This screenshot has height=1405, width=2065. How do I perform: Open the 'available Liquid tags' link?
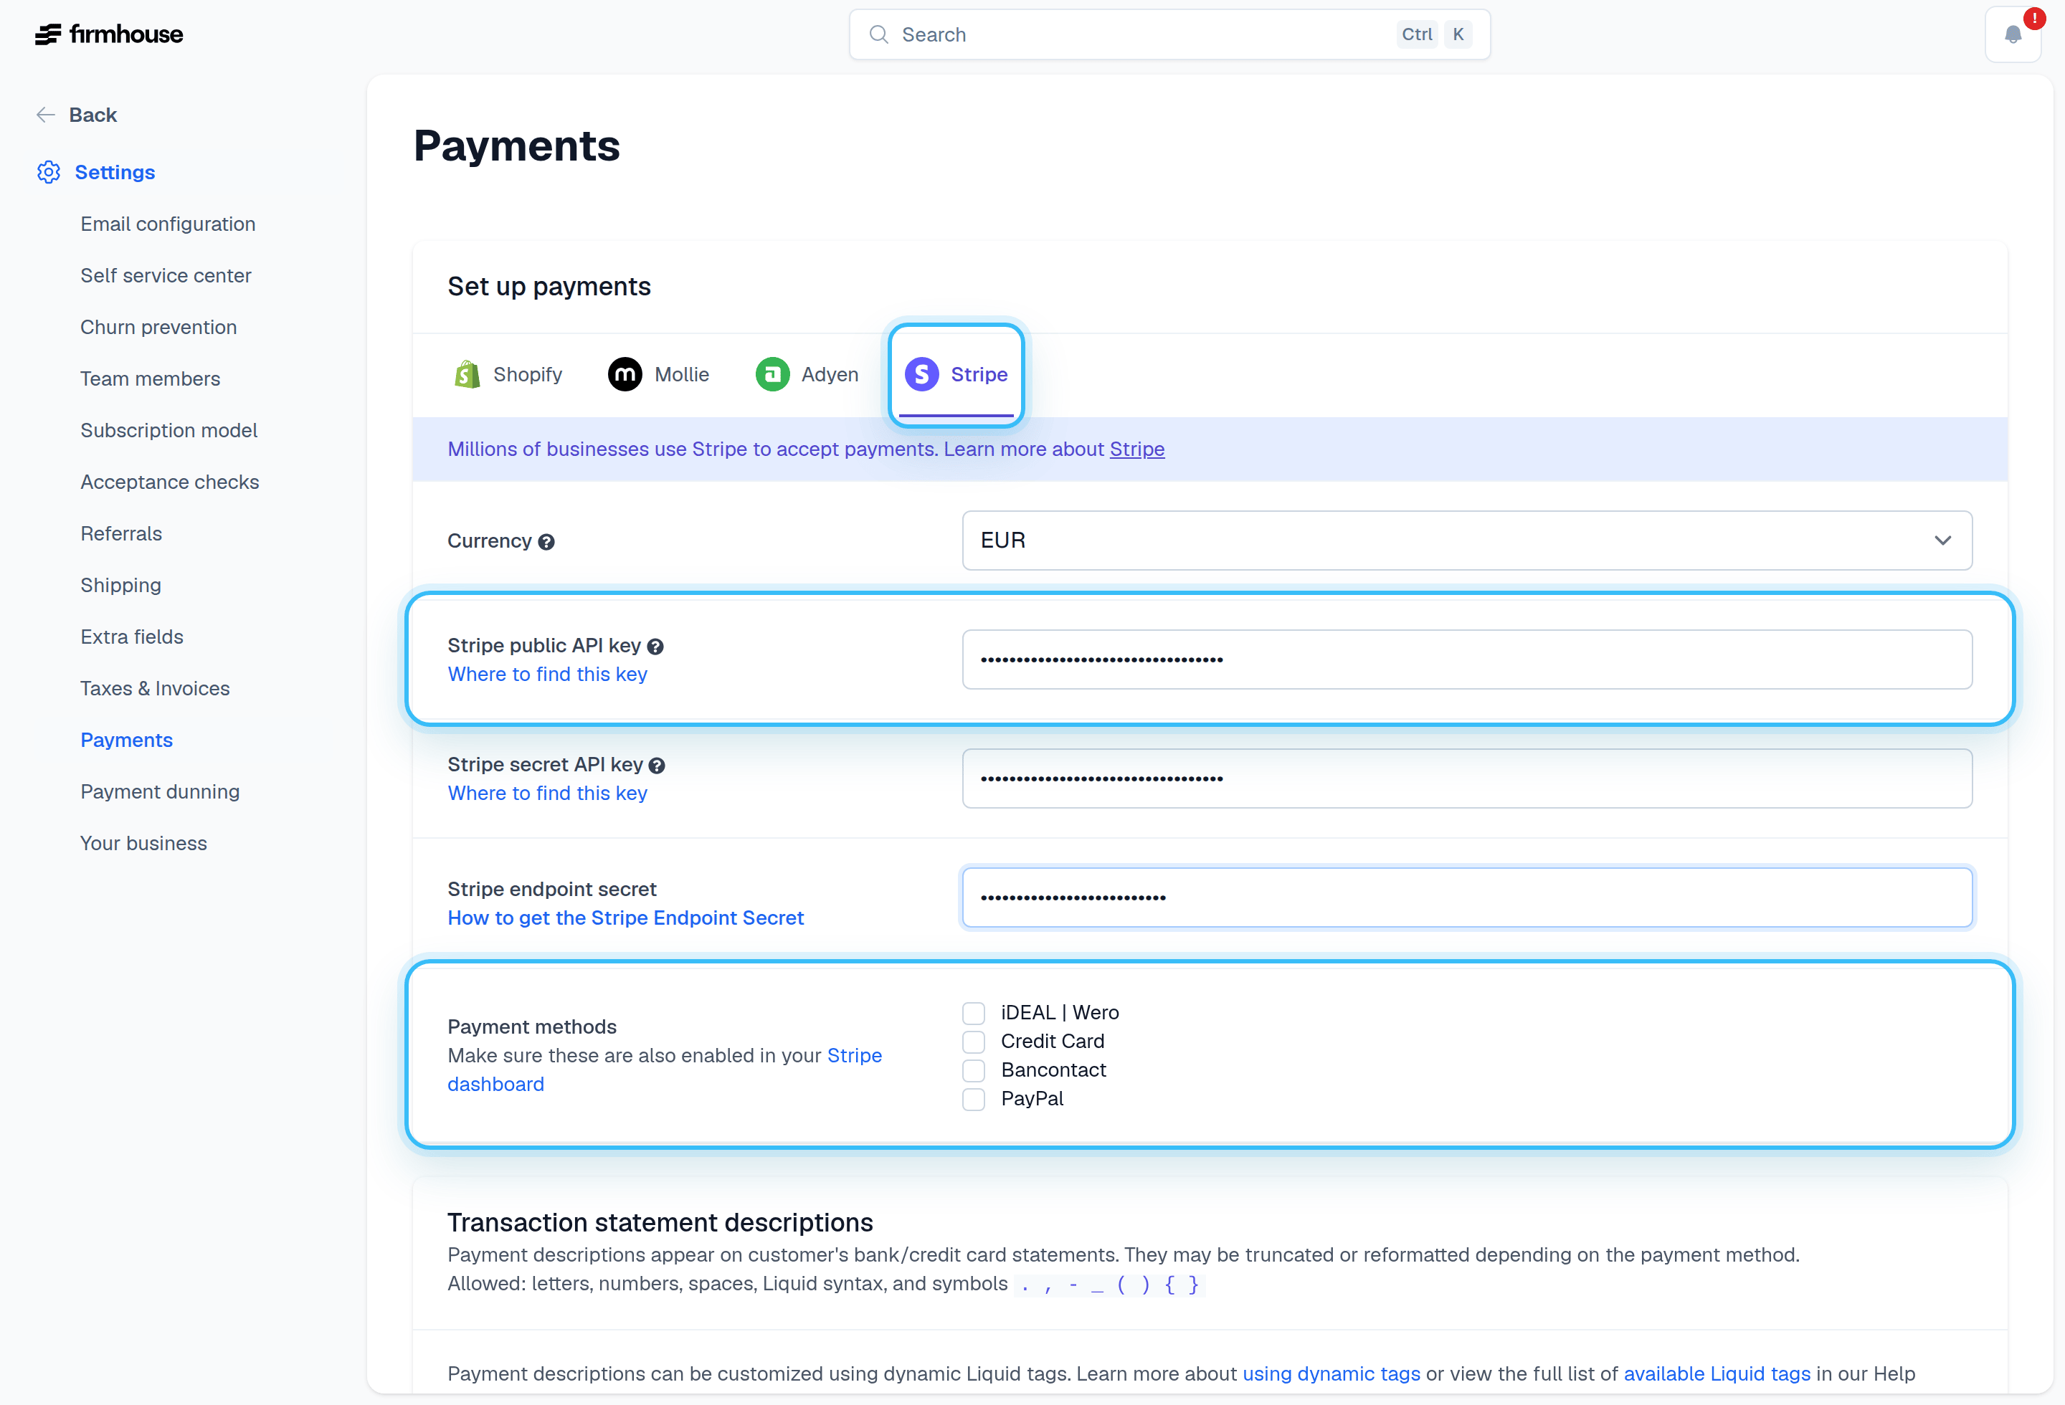1717,1373
